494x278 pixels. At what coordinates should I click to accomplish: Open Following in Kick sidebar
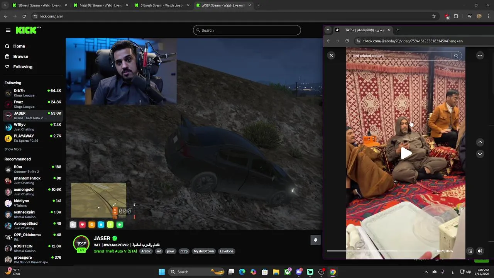point(23,67)
